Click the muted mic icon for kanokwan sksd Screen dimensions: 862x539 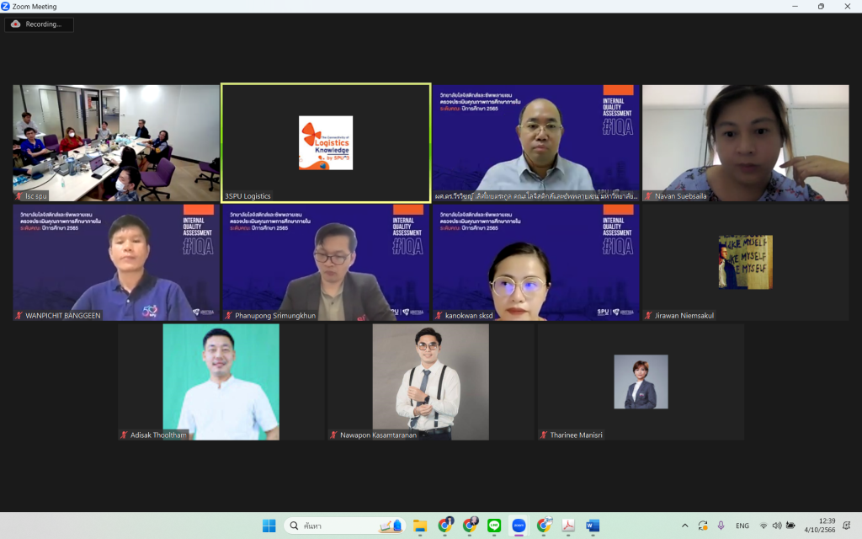[439, 316]
